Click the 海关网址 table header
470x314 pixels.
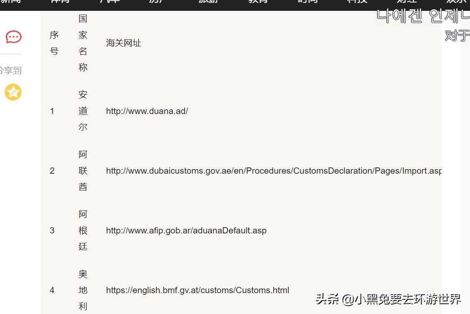pos(124,43)
